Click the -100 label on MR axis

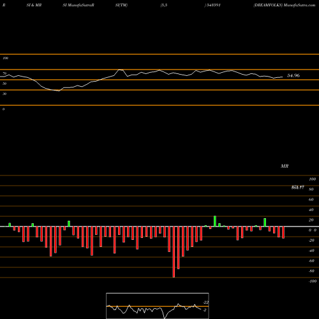coord(313,281)
